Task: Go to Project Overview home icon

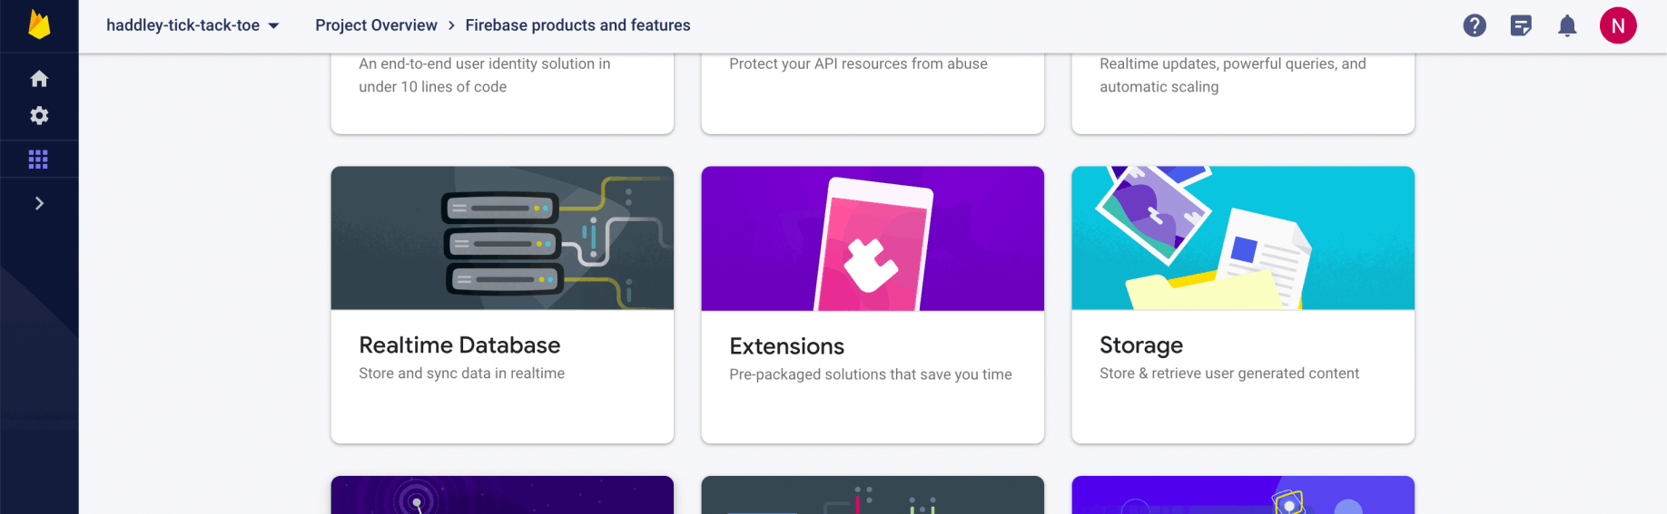Action: click(x=39, y=79)
